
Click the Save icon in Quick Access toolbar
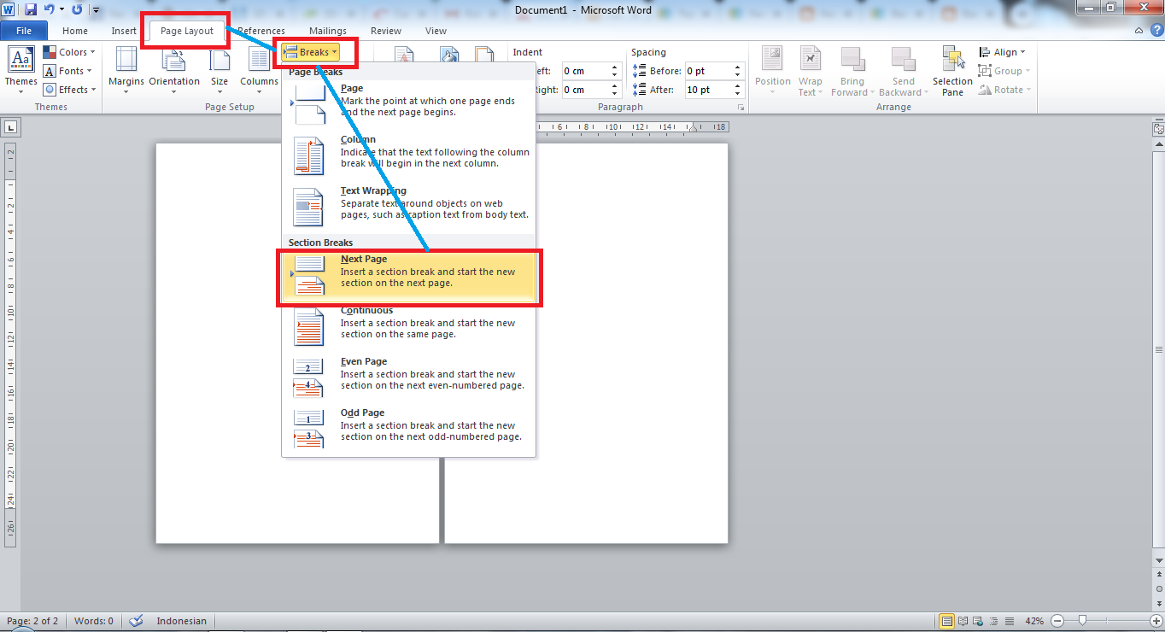[x=31, y=9]
